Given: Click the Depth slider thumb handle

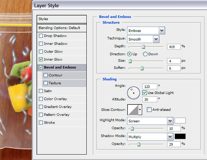Looking at the screenshot, I should tap(143, 47).
